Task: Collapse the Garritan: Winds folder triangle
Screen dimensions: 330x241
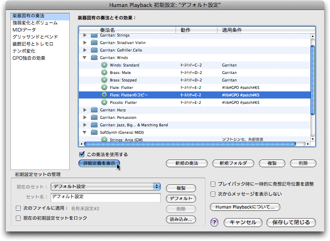Action: click(x=85, y=57)
